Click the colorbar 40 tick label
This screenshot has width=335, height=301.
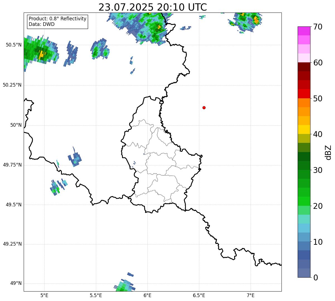pyautogui.click(x=318, y=134)
